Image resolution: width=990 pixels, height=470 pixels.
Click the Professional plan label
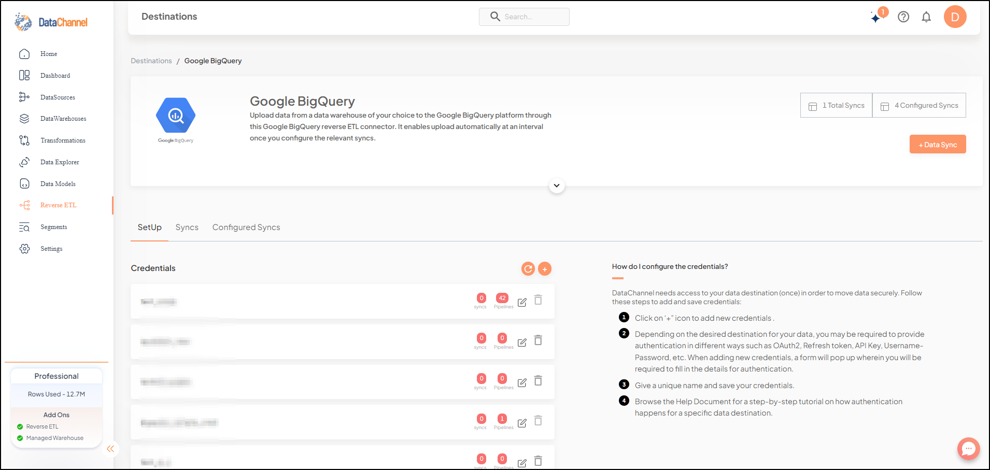(x=56, y=376)
